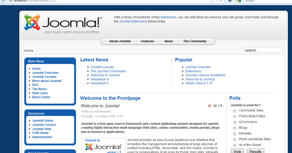Open Joomla! License in the Main Menu
Viewport: 292px width, 153px height.
coord(44,77)
